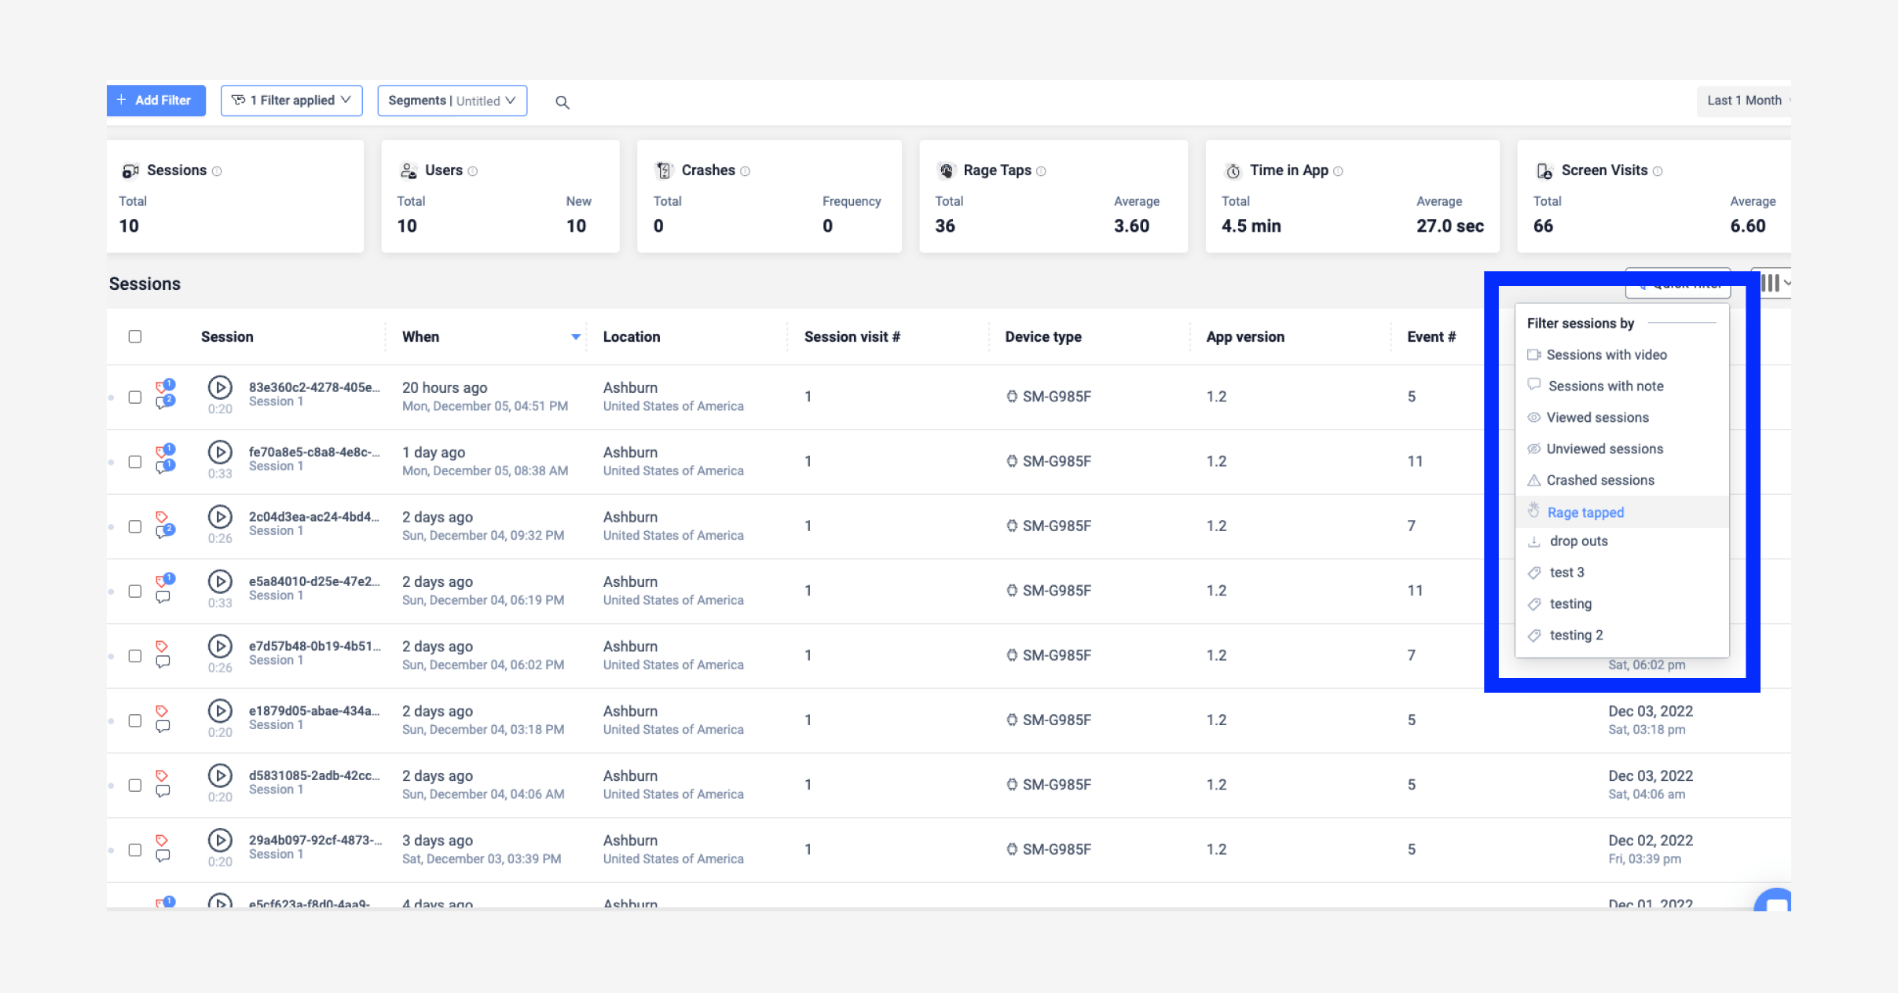Click the drop outs icon in the filter list
Image resolution: width=1898 pixels, height=993 pixels.
coord(1534,541)
